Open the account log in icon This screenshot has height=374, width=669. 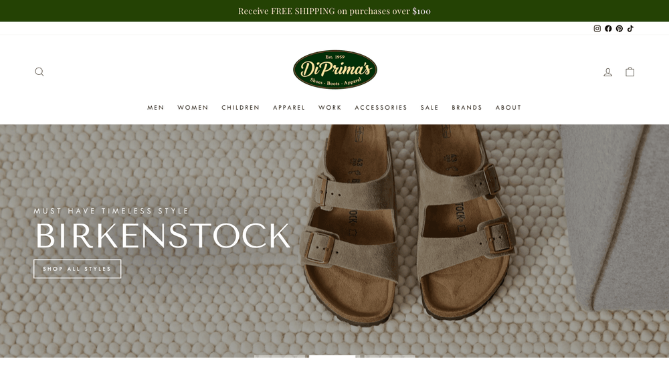607,72
